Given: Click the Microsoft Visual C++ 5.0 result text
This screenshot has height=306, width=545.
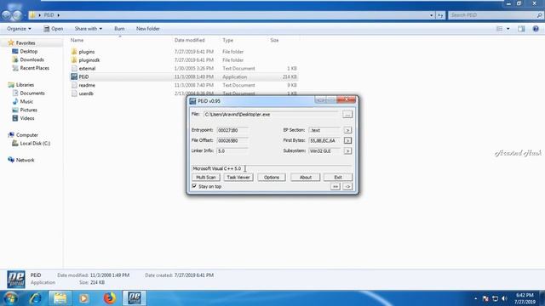Looking at the screenshot, I should (217, 168).
